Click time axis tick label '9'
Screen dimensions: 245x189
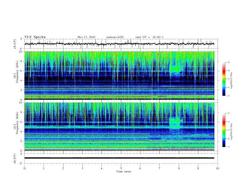(198, 168)
